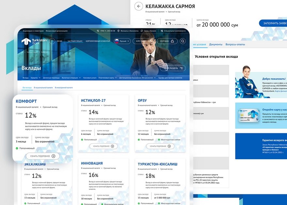287x205 pixels.
Task: Open Вопросы-ответы tab on deposit detail page
Action: [235, 45]
